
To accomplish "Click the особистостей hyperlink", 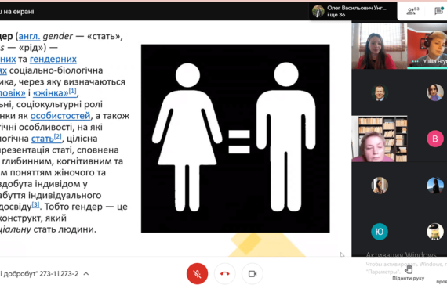I will (x=60, y=116).
